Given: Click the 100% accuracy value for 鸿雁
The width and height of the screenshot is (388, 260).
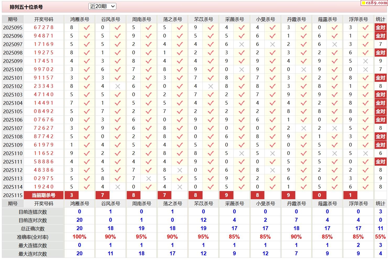Looking at the screenshot, I should 79,237.
